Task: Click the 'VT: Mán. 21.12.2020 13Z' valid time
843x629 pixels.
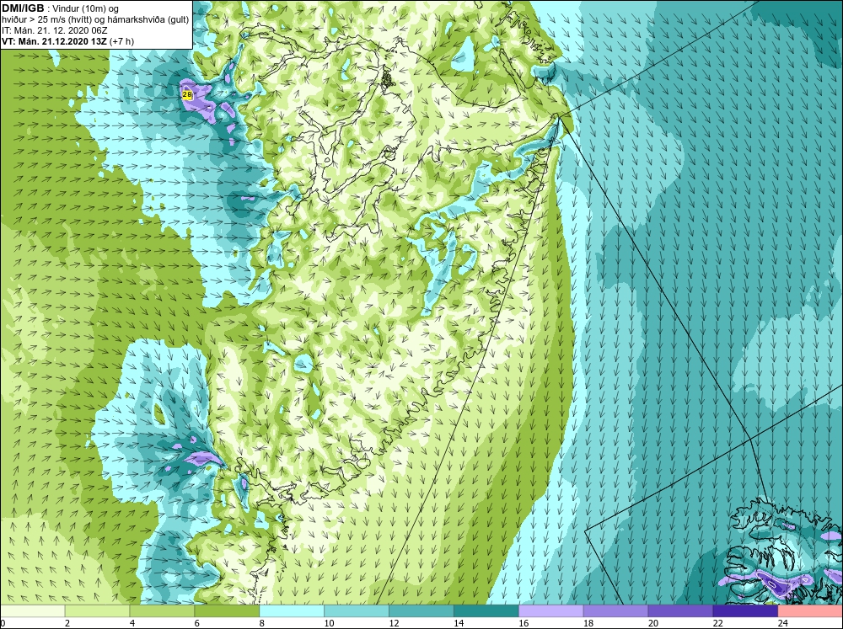Action: 54,41
